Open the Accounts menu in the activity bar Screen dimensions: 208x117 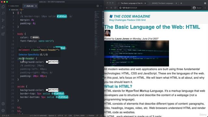pos(3,104)
